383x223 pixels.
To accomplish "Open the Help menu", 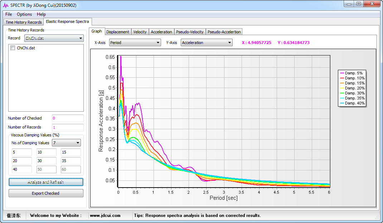I will [x=41, y=14].
